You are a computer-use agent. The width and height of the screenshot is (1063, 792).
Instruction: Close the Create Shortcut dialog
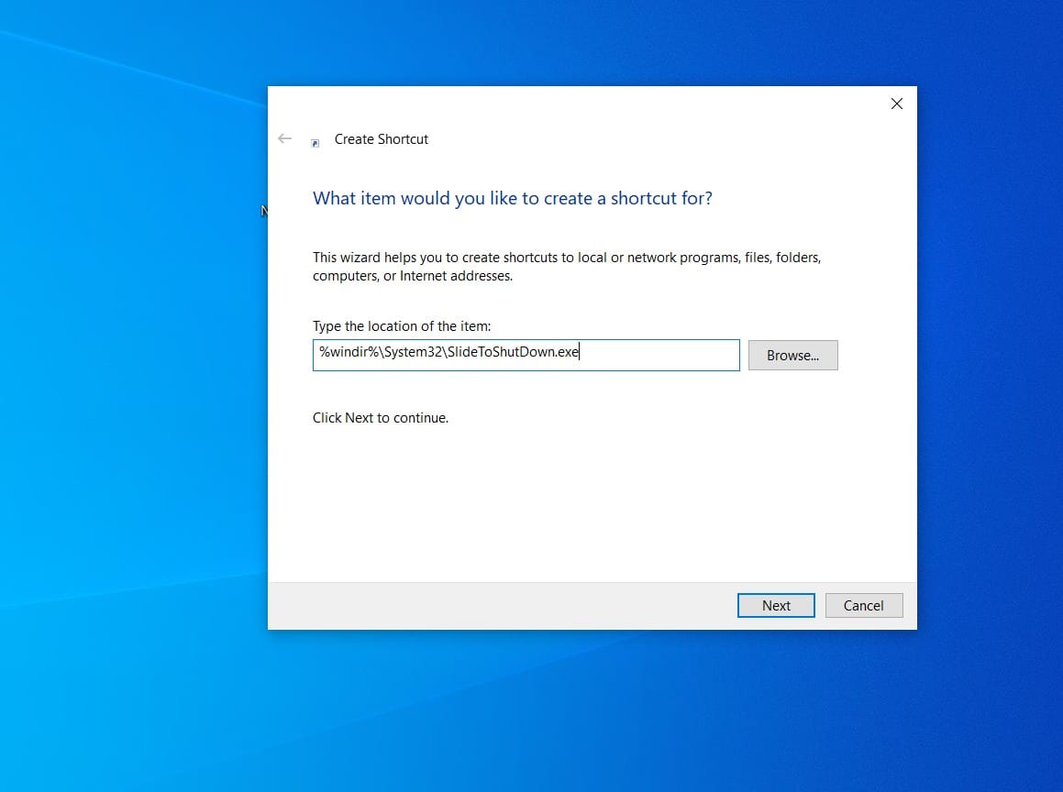click(897, 104)
